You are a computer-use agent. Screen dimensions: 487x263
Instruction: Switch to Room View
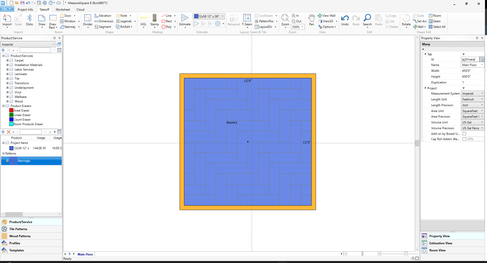[x=452, y=250]
